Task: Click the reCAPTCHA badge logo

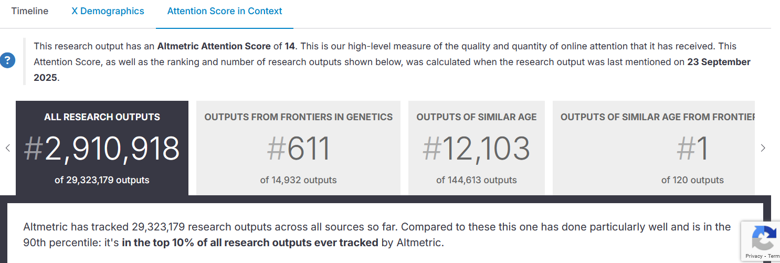Action: pyautogui.click(x=764, y=238)
